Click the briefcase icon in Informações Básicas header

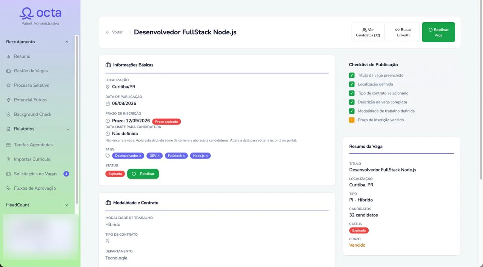(x=108, y=65)
